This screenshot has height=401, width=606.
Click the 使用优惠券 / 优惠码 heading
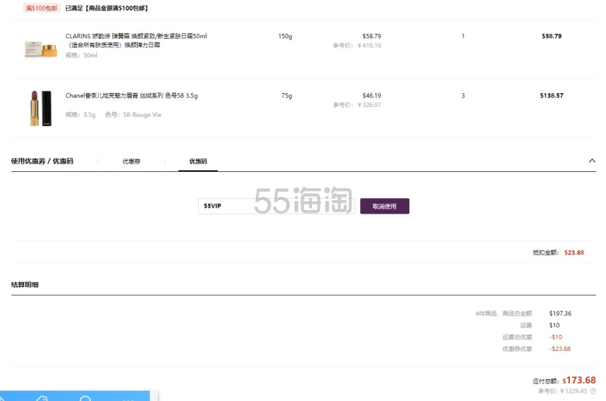coord(42,161)
